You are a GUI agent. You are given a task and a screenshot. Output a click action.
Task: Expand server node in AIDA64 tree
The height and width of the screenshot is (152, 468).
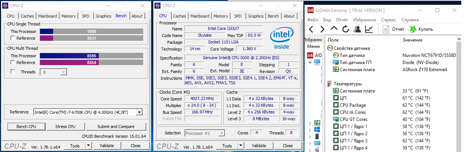[x=310, y=136]
